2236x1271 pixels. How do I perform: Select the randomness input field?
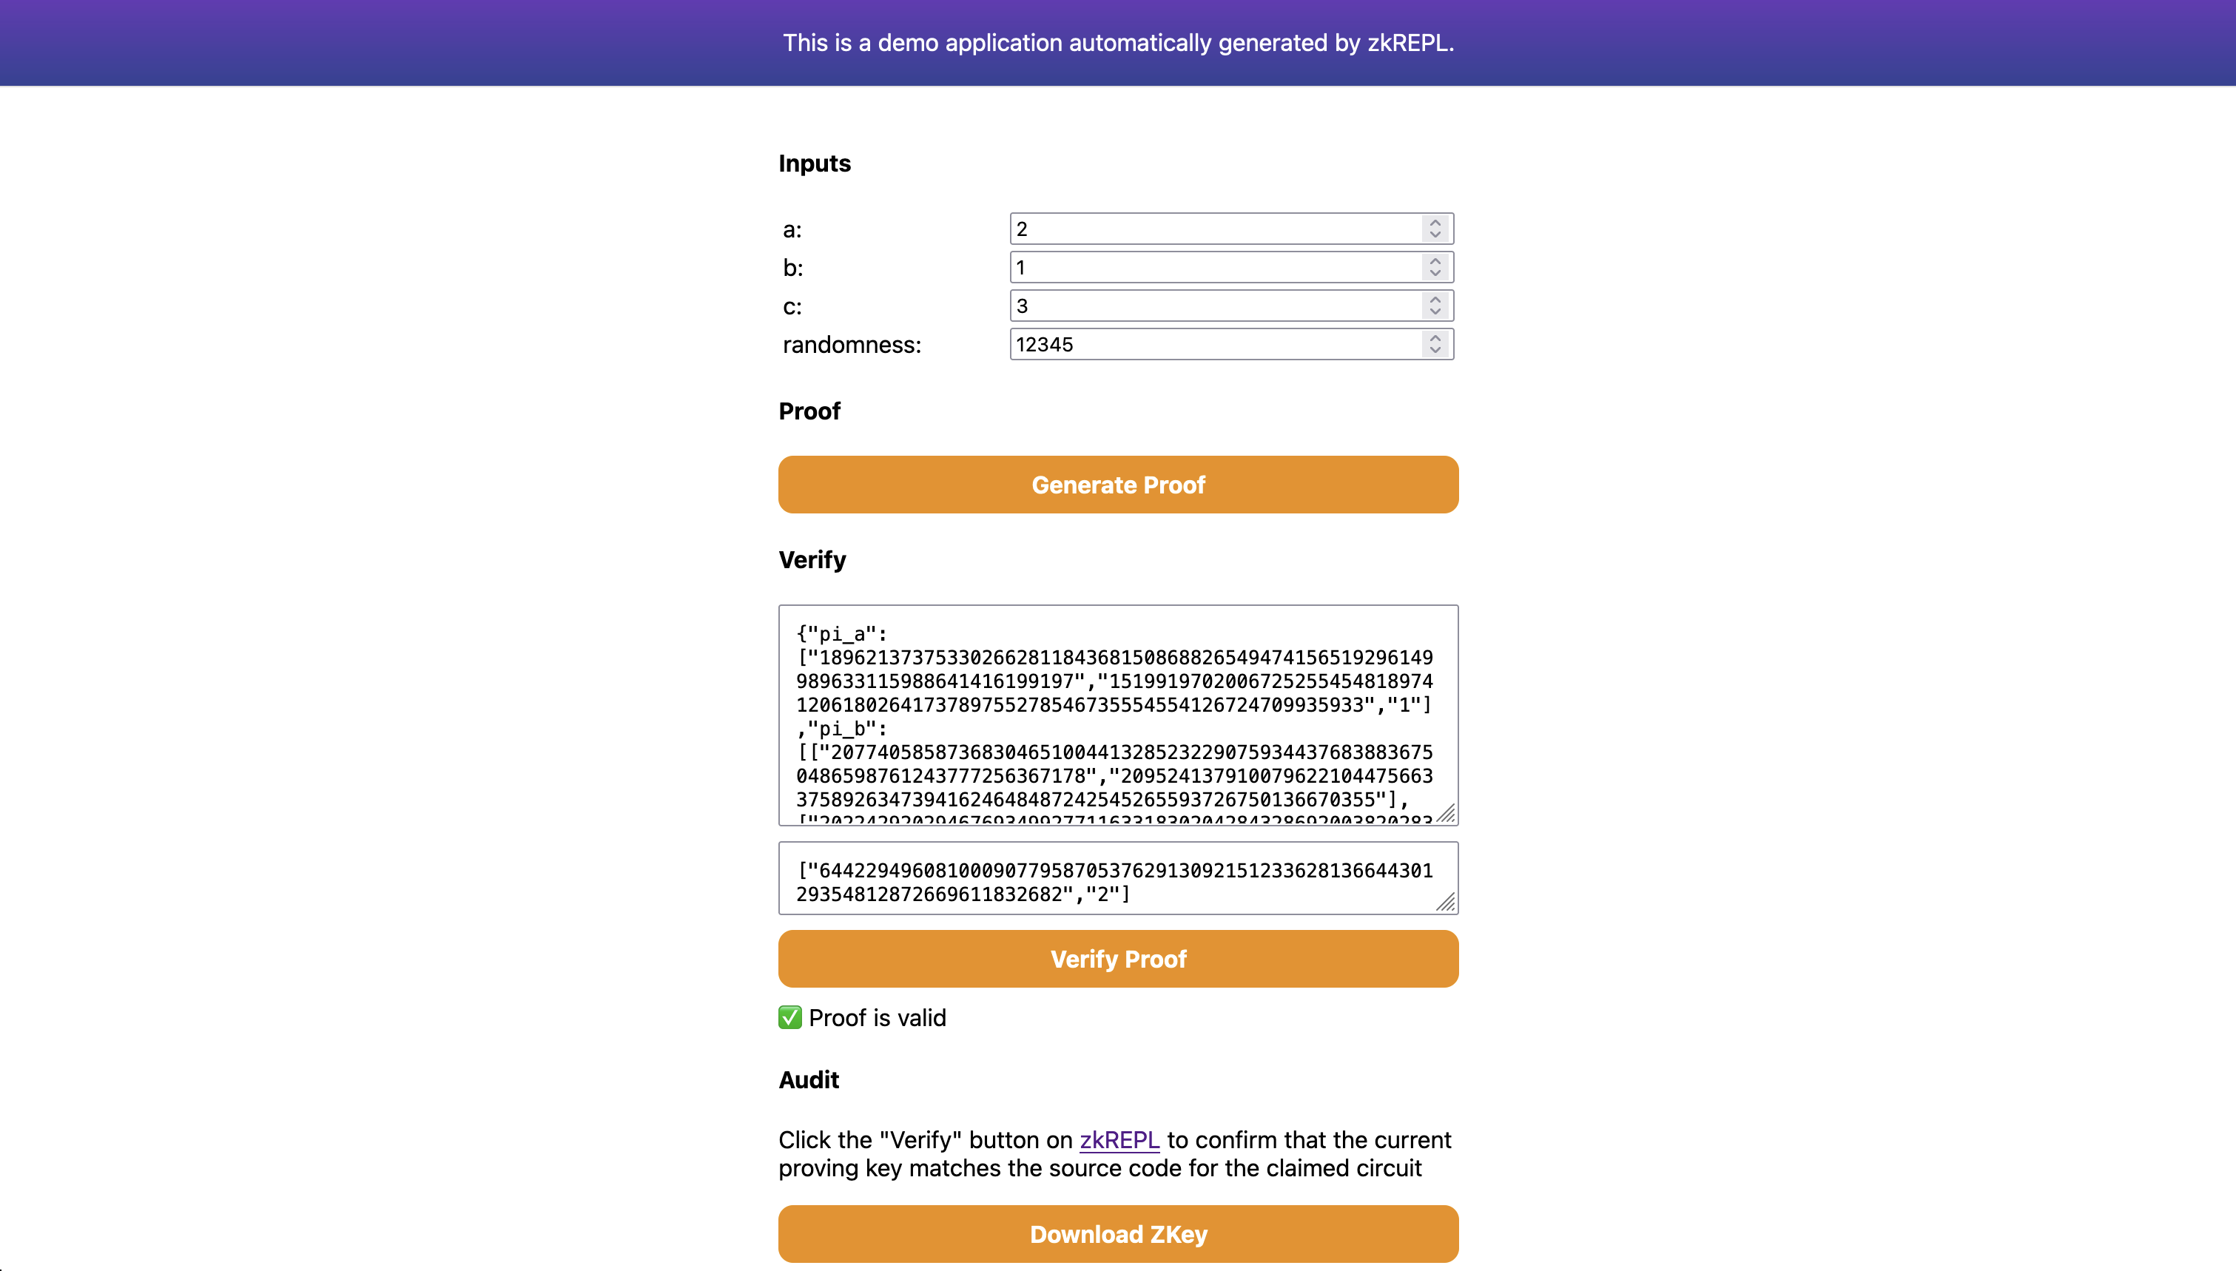tap(1213, 344)
